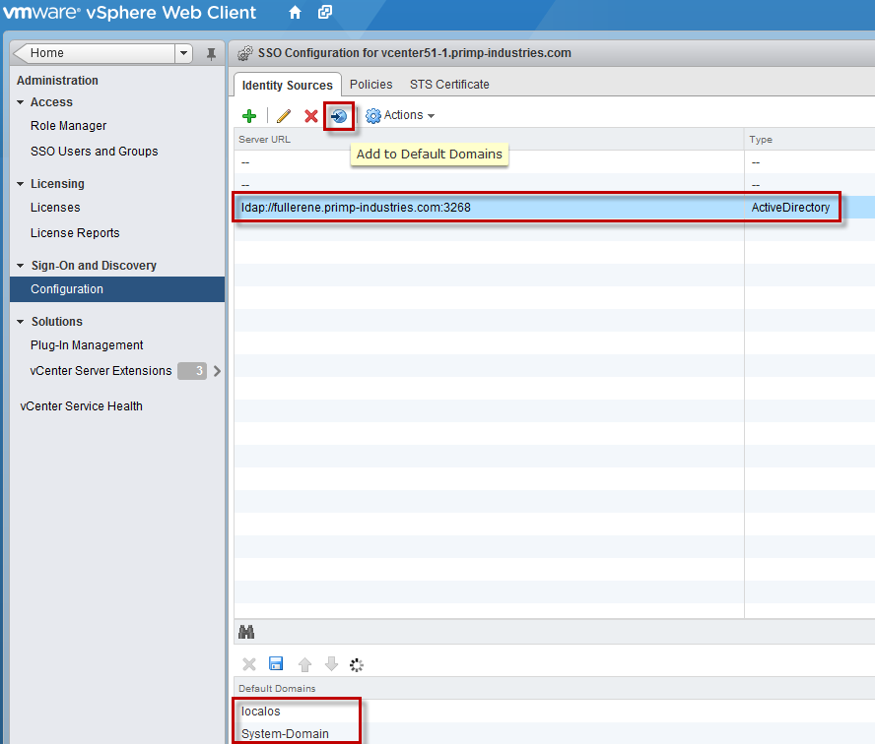Collapse the Access section
The height and width of the screenshot is (744, 875).
[21, 101]
